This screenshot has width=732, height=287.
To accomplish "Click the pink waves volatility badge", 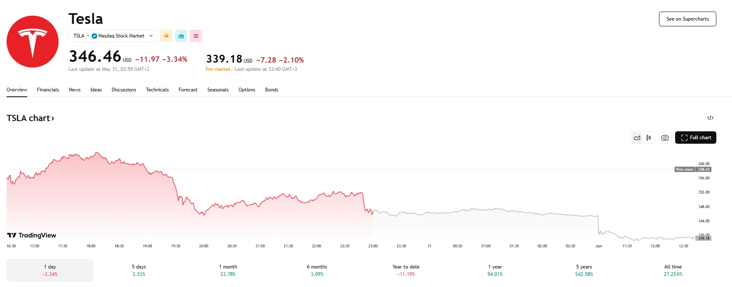I will pos(196,36).
